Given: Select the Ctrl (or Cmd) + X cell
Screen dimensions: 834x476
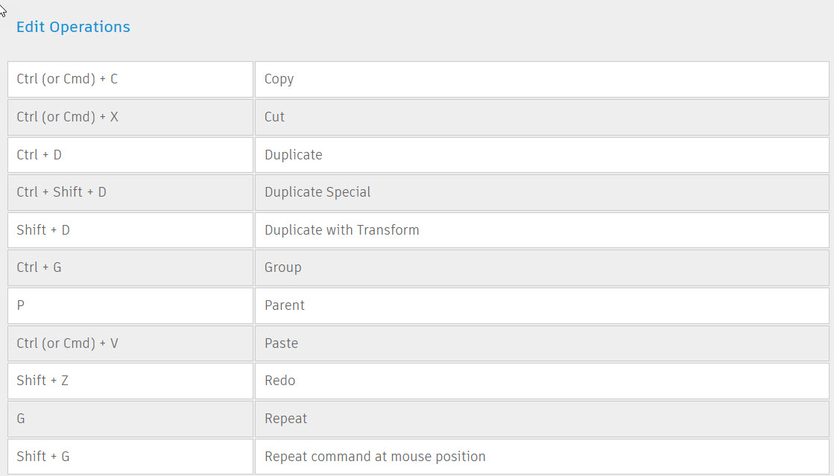Looking at the screenshot, I should [x=130, y=117].
